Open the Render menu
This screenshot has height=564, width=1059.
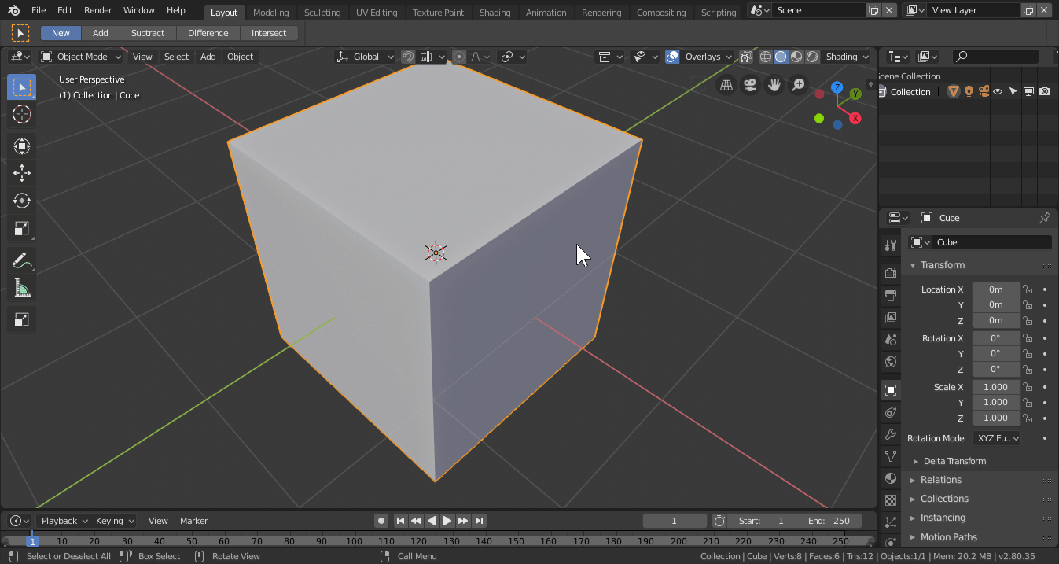coord(98,10)
